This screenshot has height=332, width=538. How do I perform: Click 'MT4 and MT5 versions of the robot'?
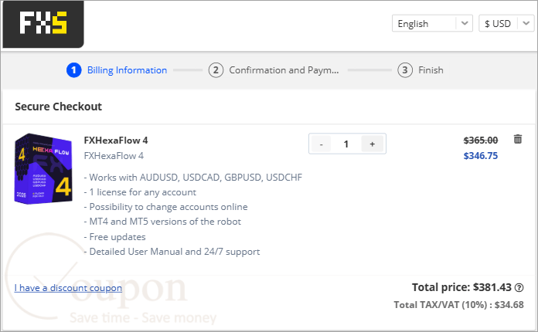tap(162, 222)
